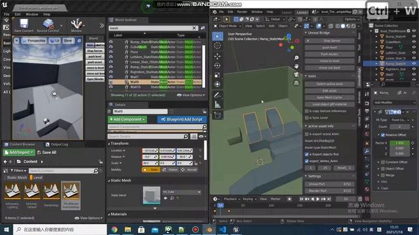Select Blender's Move tool

[217, 56]
